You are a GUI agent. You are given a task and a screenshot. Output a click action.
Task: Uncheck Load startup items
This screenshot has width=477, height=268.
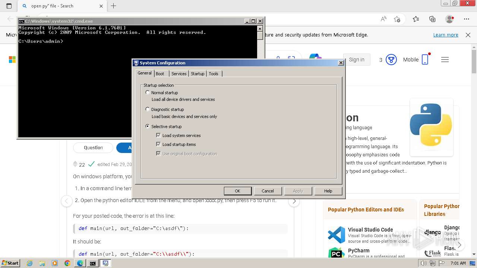(158, 144)
